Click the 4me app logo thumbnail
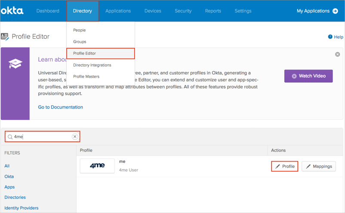 pos(97,166)
